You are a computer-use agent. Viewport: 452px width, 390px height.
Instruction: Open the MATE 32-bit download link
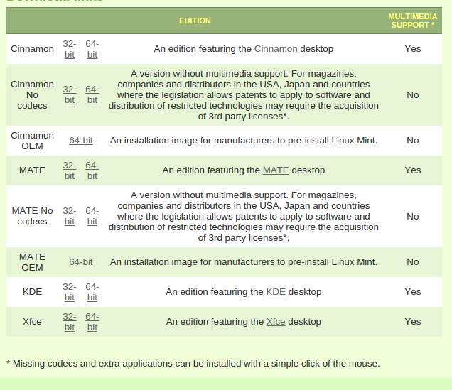(x=70, y=170)
